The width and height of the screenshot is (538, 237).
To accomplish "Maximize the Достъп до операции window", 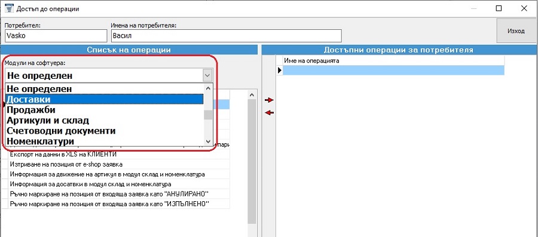I will pyautogui.click(x=499, y=8).
